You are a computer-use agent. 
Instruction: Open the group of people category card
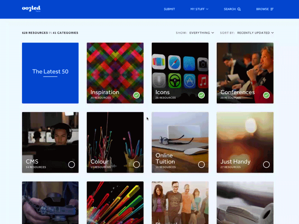180,203
